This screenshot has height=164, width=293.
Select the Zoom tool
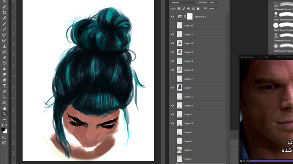pos(4,114)
